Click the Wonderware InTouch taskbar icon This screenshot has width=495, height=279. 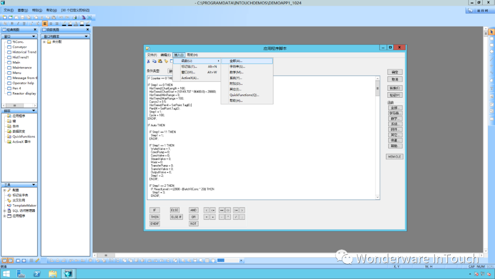pos(68,274)
